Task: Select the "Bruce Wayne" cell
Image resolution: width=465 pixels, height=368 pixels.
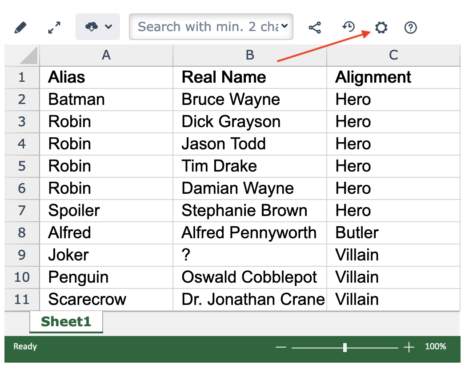Action: click(x=250, y=100)
